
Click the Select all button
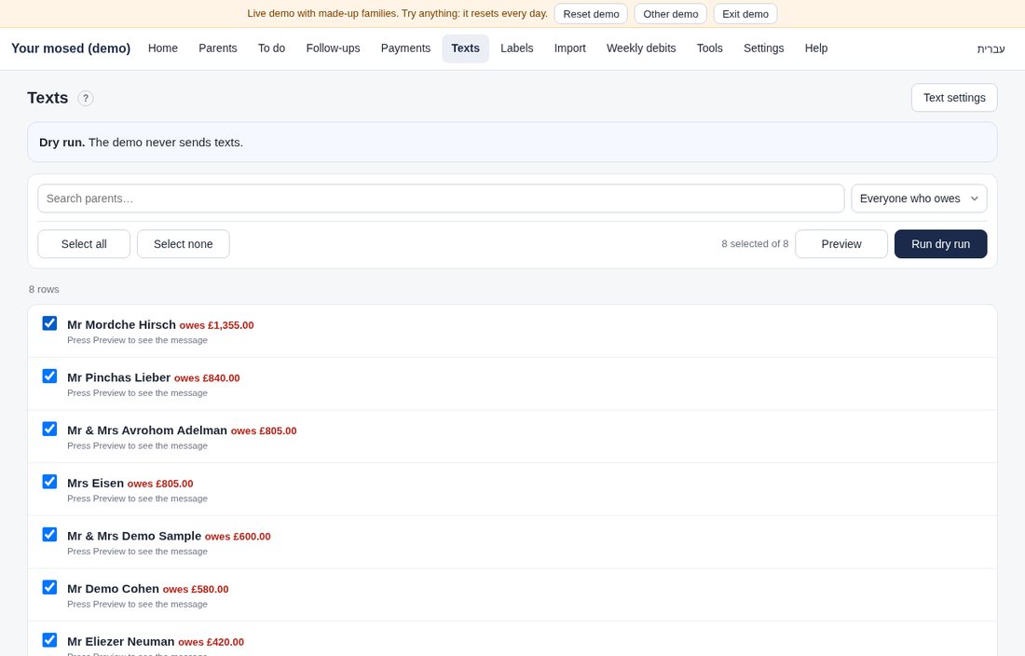click(84, 244)
